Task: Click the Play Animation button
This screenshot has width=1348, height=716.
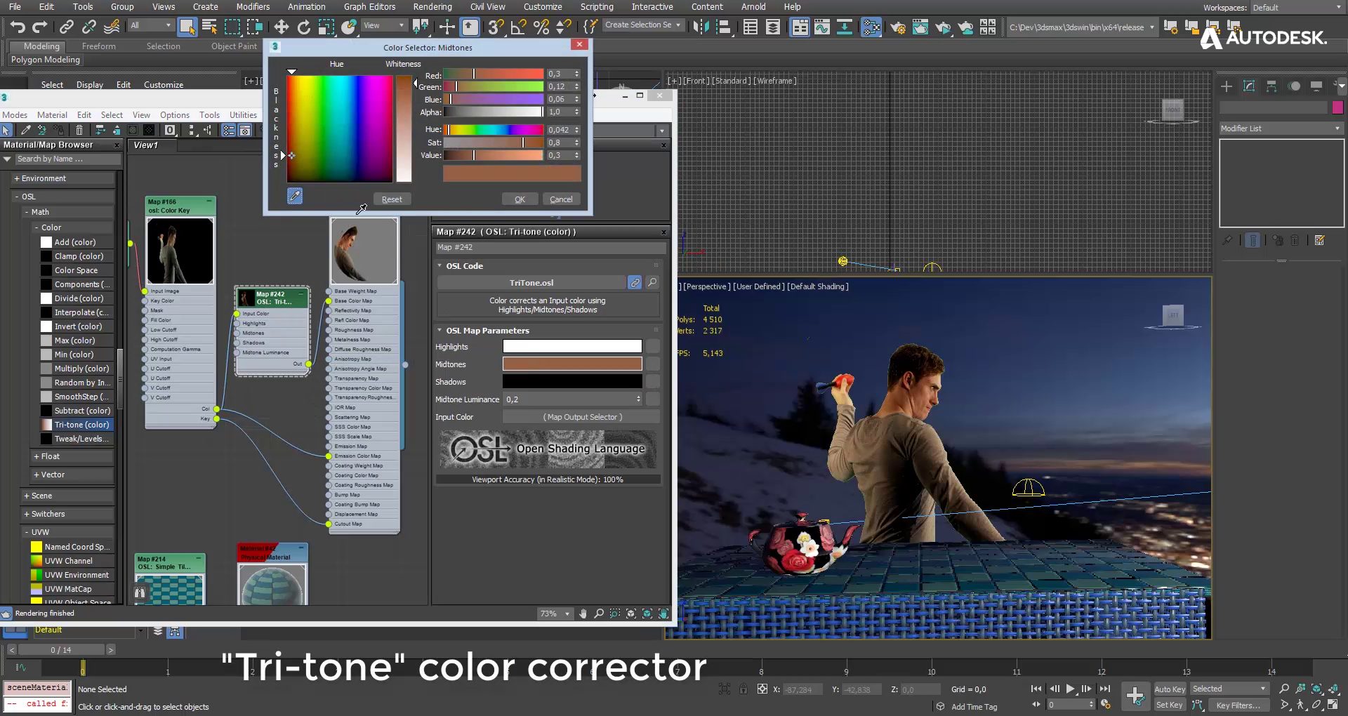Action: [1070, 689]
